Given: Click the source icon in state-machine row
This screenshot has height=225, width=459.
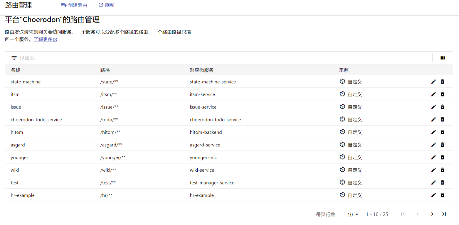Looking at the screenshot, I should pyautogui.click(x=342, y=82).
